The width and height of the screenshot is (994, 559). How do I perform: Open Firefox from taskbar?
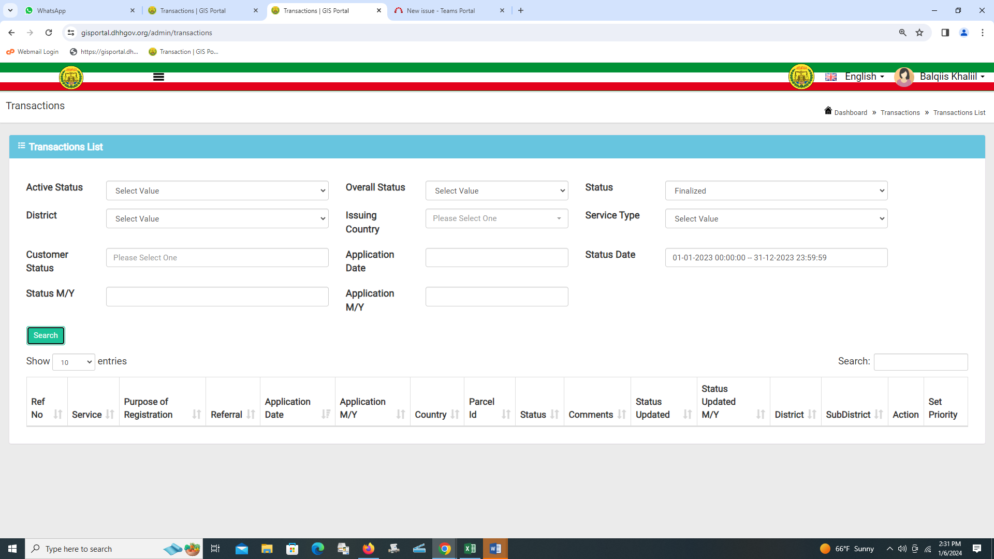pyautogui.click(x=368, y=549)
